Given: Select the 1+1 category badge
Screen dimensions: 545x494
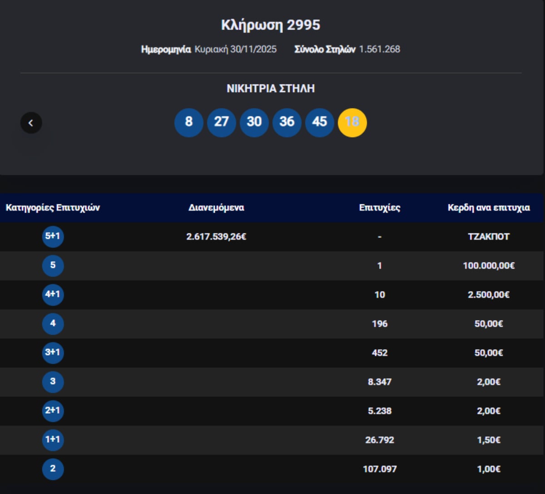Looking at the screenshot, I should [x=53, y=440].
